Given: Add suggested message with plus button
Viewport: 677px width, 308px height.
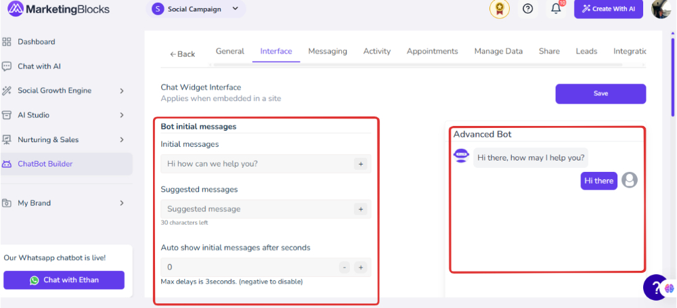Looking at the screenshot, I should 360,209.
